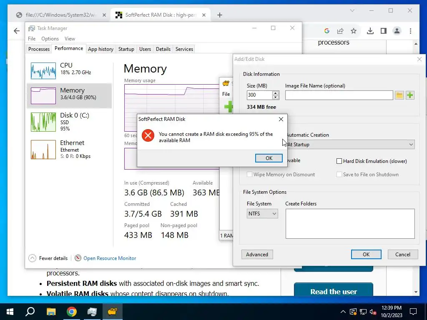Screen dimensions: 427x320
Task: Open File Explorer from taskbar
Action: click(x=51, y=312)
